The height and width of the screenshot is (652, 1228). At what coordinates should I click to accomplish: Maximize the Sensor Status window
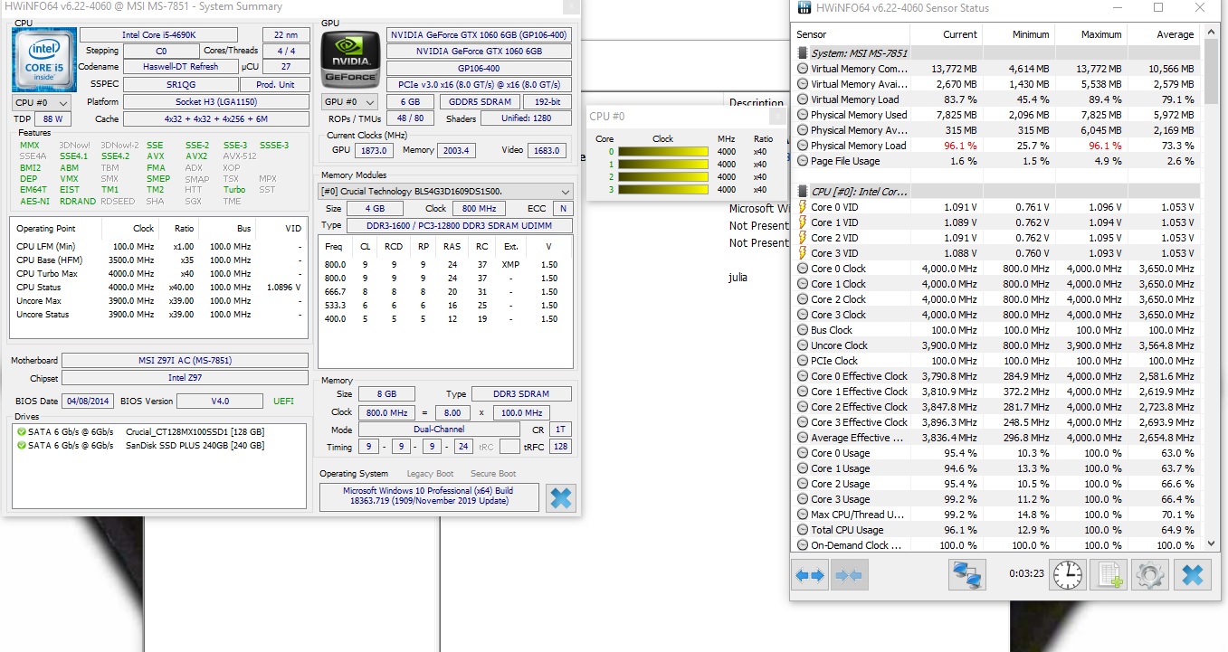pyautogui.click(x=1158, y=8)
